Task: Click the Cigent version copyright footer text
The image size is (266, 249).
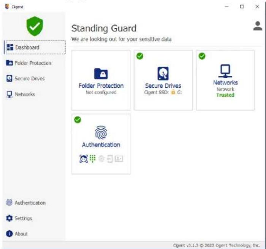Action: coord(217,245)
